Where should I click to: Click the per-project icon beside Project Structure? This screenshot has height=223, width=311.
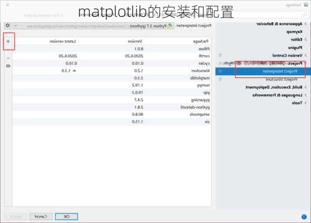(220, 79)
